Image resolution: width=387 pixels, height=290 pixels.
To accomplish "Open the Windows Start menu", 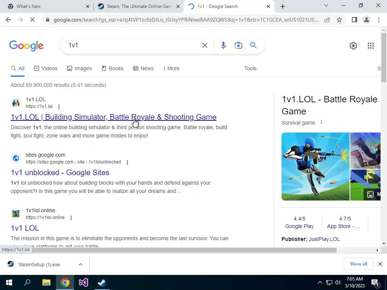I will [9, 282].
